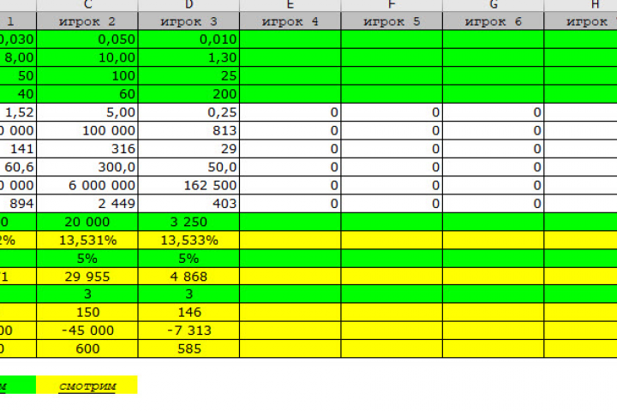Select the игрок 4 header cell

pyautogui.click(x=291, y=21)
